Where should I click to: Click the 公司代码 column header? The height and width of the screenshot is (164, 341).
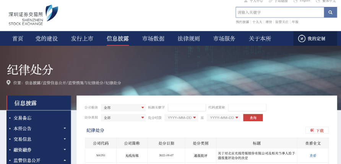(x=101, y=143)
